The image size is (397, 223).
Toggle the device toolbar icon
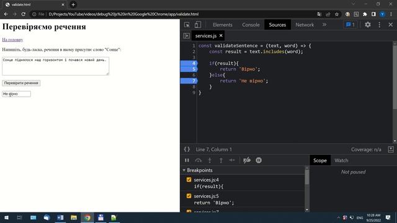click(x=198, y=25)
